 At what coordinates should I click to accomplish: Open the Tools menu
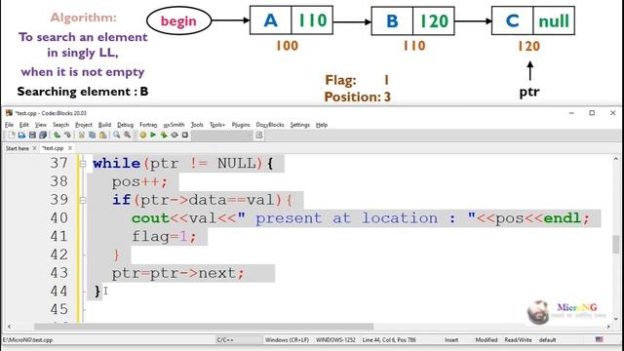click(197, 125)
